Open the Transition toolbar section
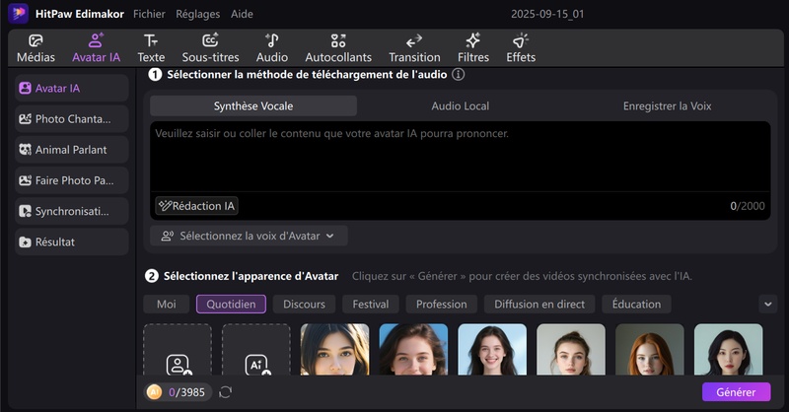This screenshot has height=412, width=789. pos(414,48)
